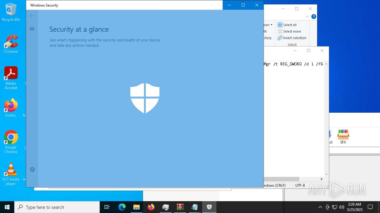Open safely remove hardware tray icon
380x213 pixels.
327,207
